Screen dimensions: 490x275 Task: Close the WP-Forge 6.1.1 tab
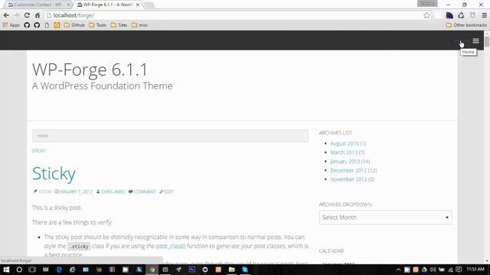click(138, 5)
